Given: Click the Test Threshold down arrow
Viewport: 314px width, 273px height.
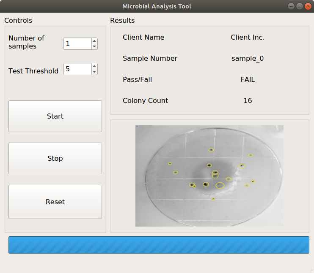Looking at the screenshot, I should point(94,72).
